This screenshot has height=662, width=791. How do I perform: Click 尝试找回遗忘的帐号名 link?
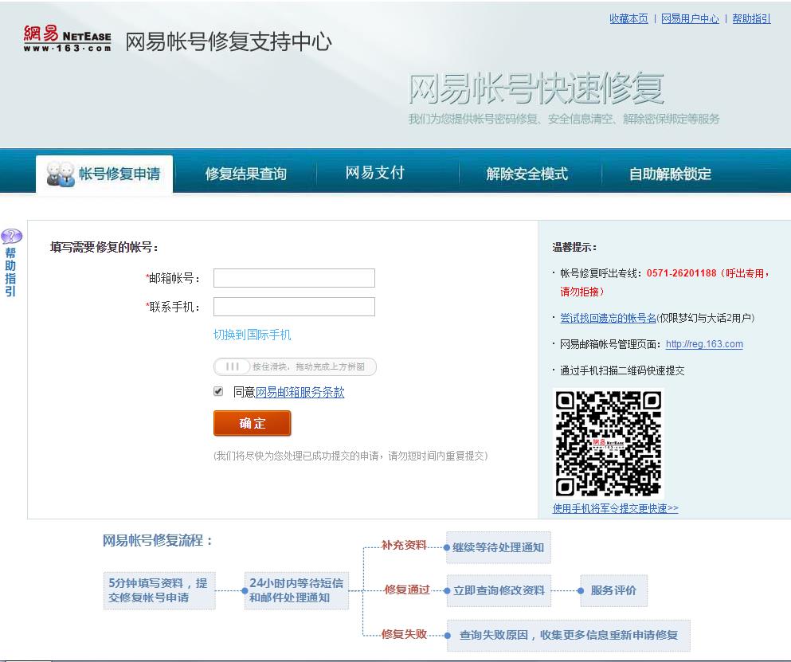(608, 318)
